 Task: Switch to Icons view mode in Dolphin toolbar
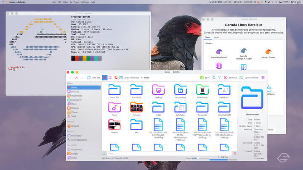pyautogui.click(x=104, y=78)
